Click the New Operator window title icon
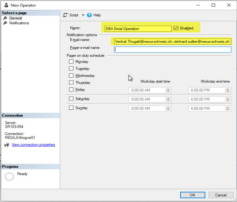 (x=6, y=5)
